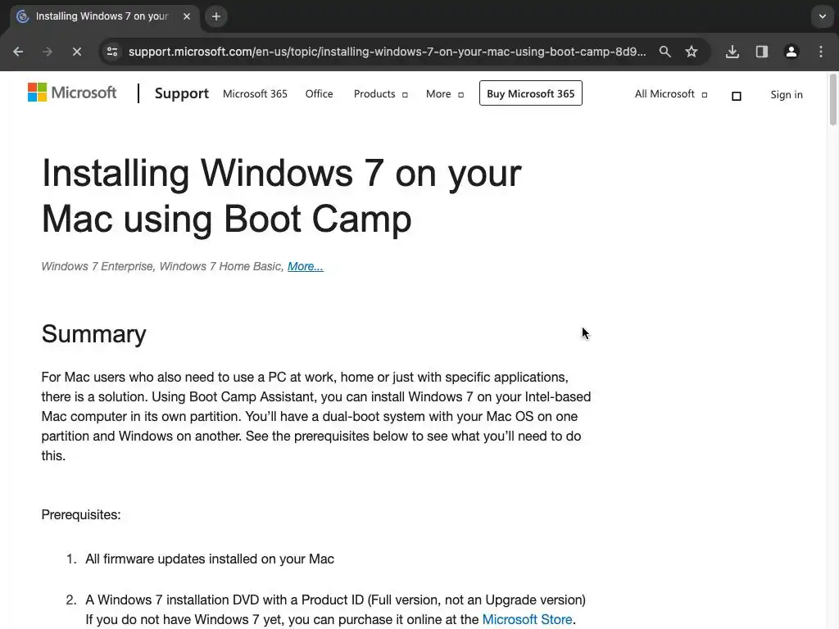Go to the Support home link

click(181, 93)
